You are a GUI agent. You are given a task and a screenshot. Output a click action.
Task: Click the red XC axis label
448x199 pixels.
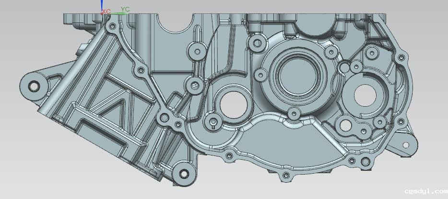tap(106, 11)
